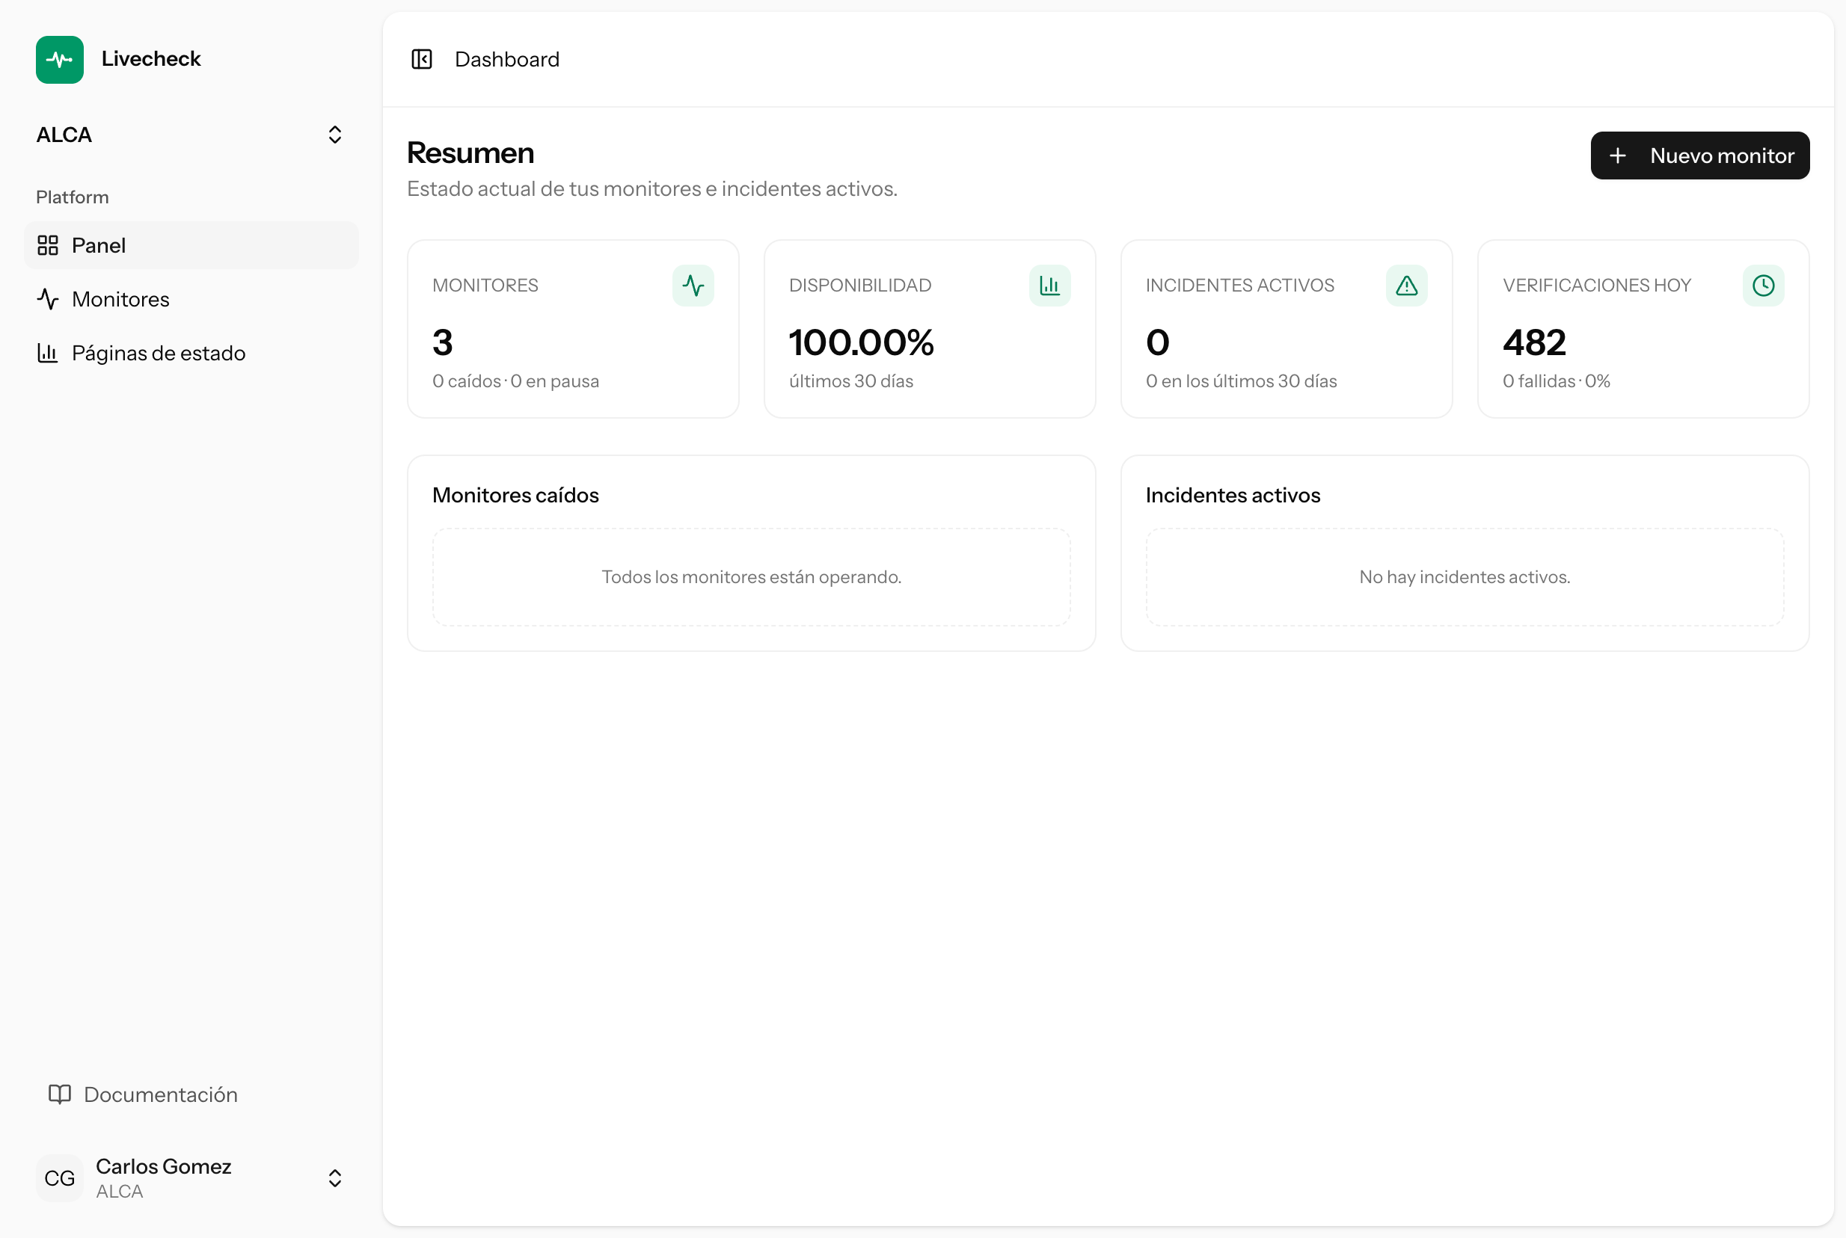Click the Platform section label
Screen dimensions: 1846x1238
(73, 197)
